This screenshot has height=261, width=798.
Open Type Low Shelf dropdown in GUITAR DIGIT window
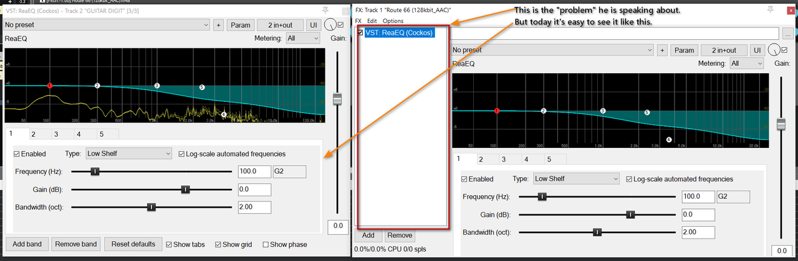click(x=128, y=153)
